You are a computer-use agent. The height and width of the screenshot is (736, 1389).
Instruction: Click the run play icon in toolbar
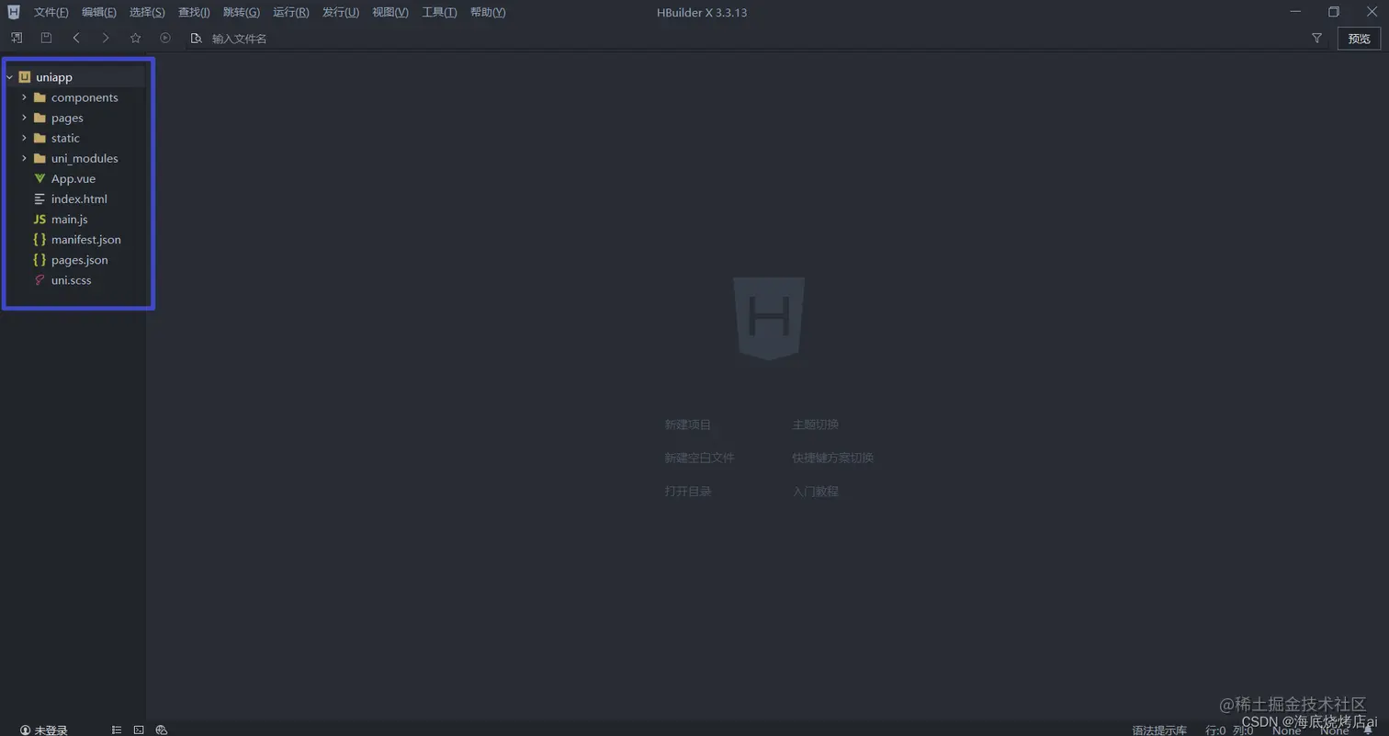click(x=165, y=38)
